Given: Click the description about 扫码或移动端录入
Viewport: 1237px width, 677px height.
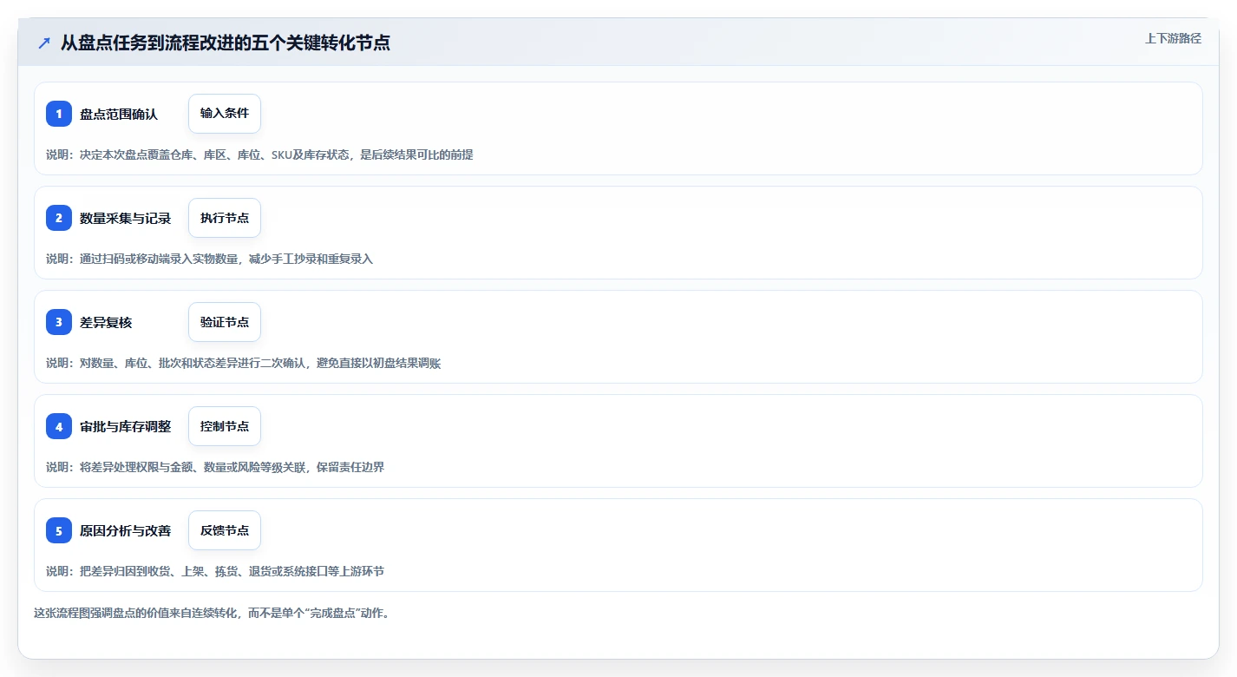Looking at the screenshot, I should click(x=209, y=259).
